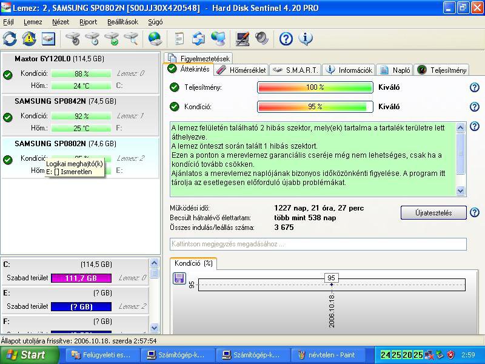Click the floppy save icon on graph
The width and height of the screenshot is (485, 364).
(x=179, y=278)
